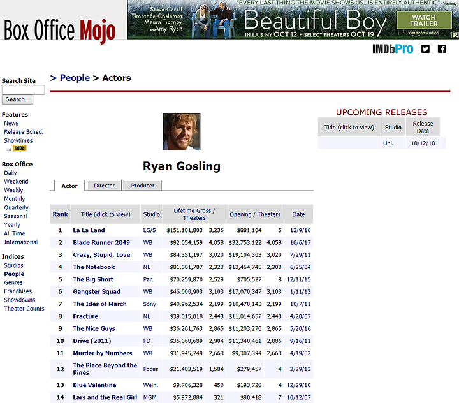Open the Drive (2011) title link
The height and width of the screenshot is (403, 459).
point(92,341)
